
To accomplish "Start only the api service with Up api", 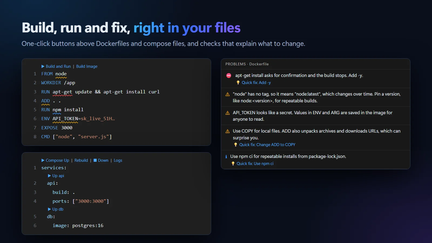I will (x=56, y=176).
